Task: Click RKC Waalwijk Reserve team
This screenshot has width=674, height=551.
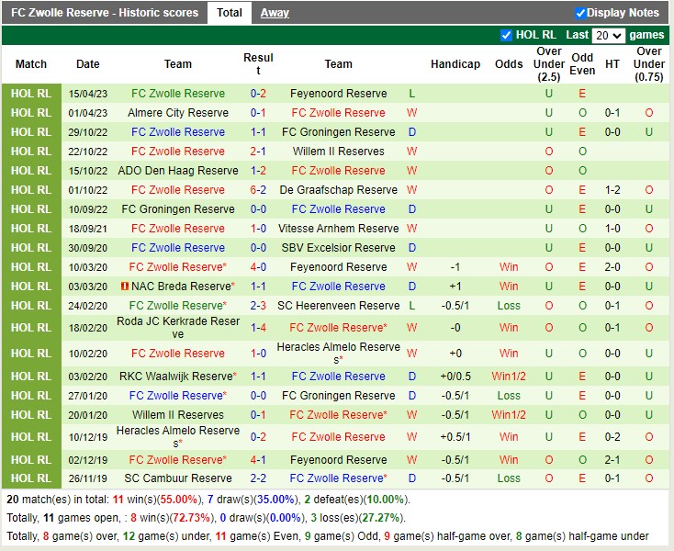Action: point(178,377)
